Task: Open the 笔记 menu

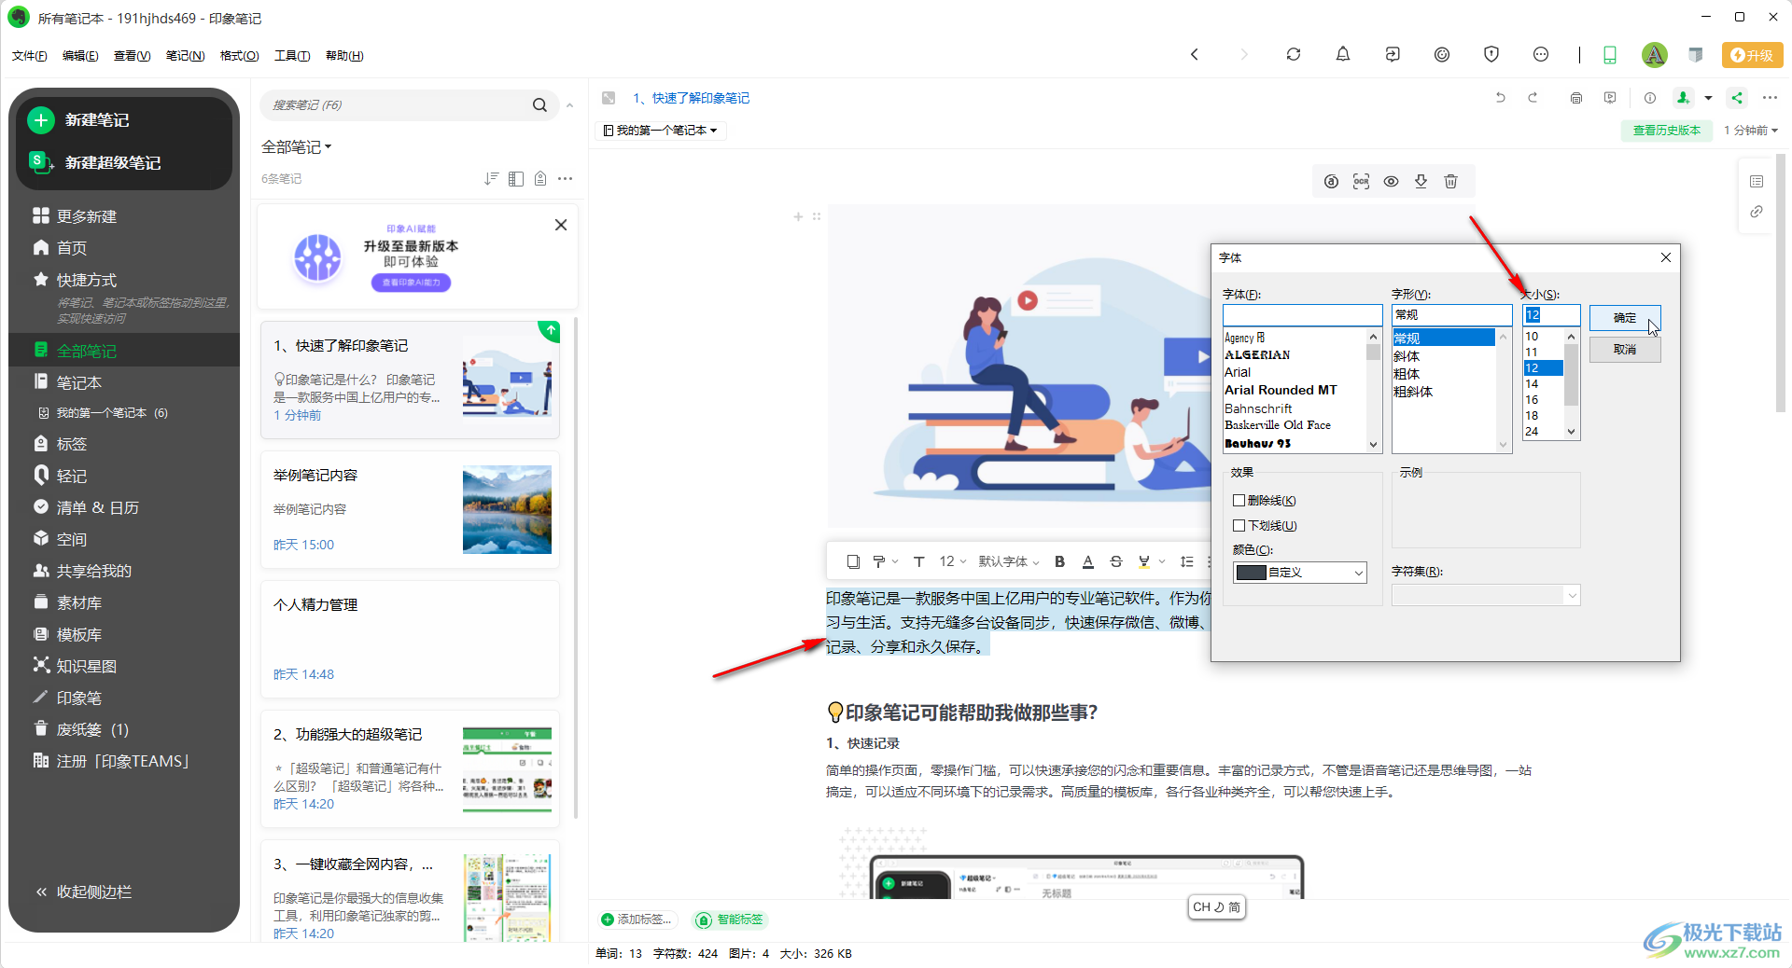Action: 185,56
